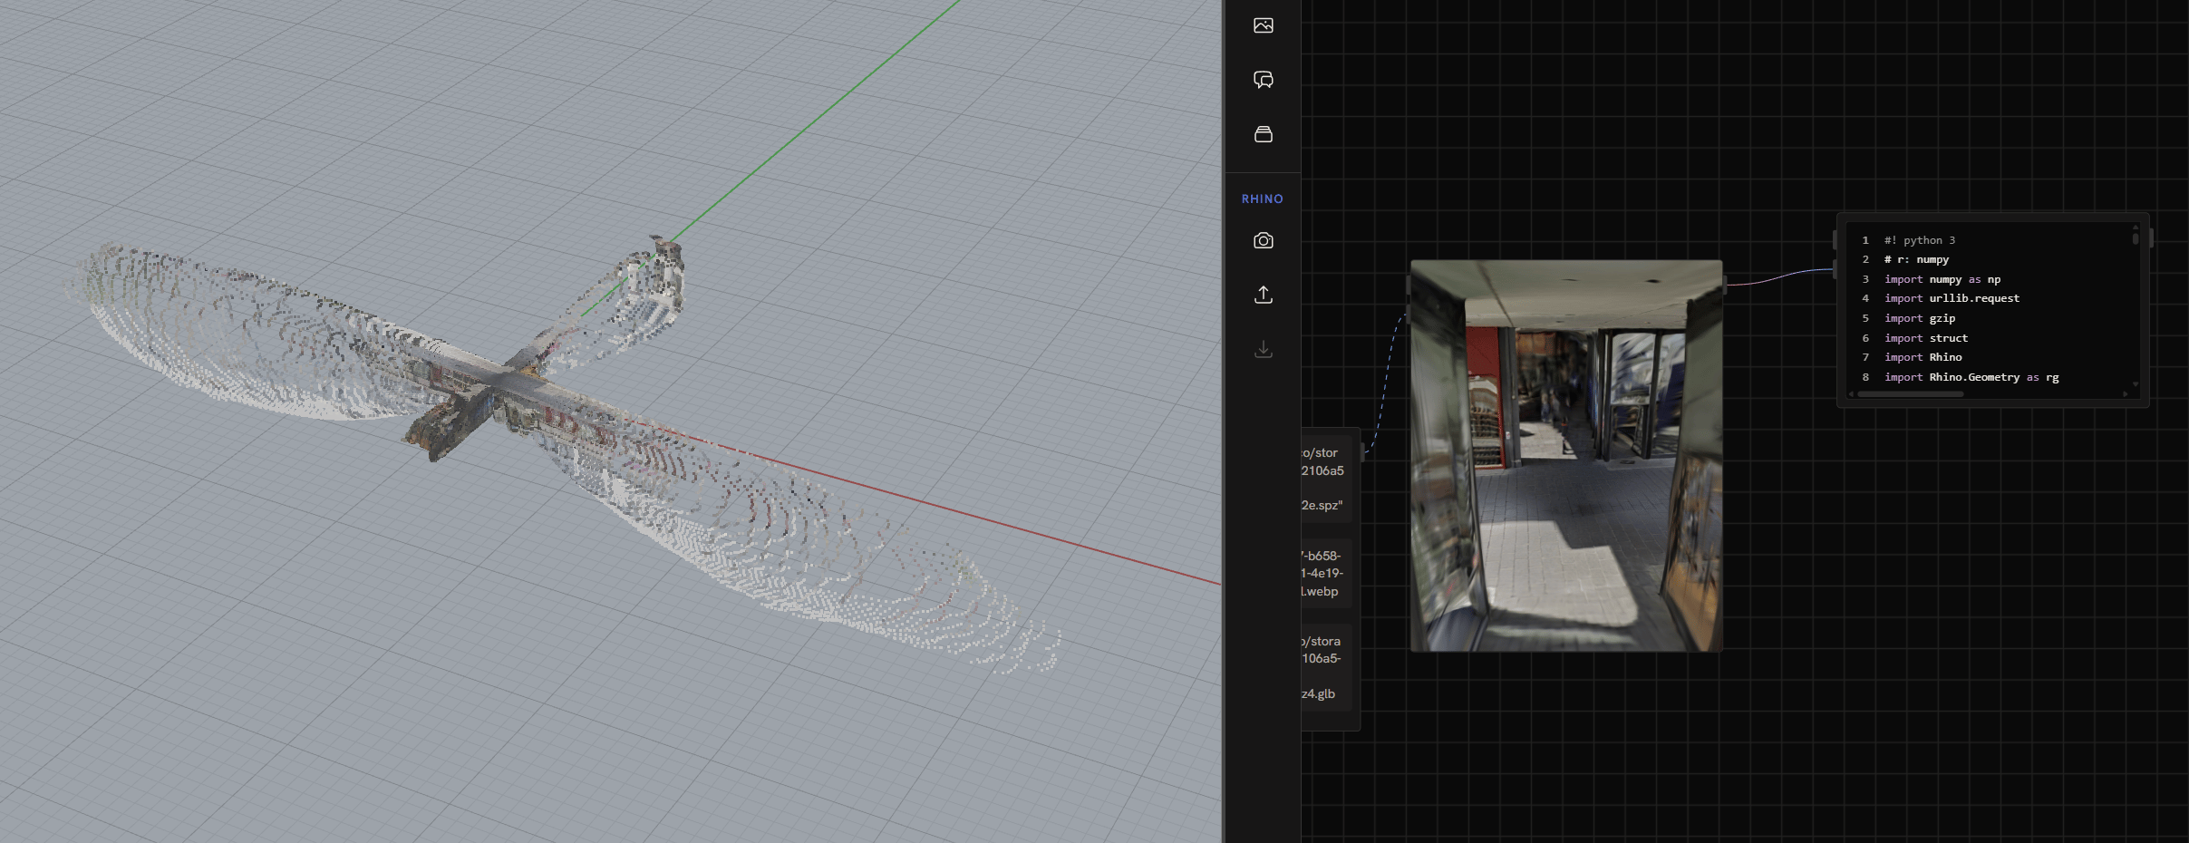Click the text block ending 'z4.glb'
Screen dimensions: 2189x843
(1325, 667)
